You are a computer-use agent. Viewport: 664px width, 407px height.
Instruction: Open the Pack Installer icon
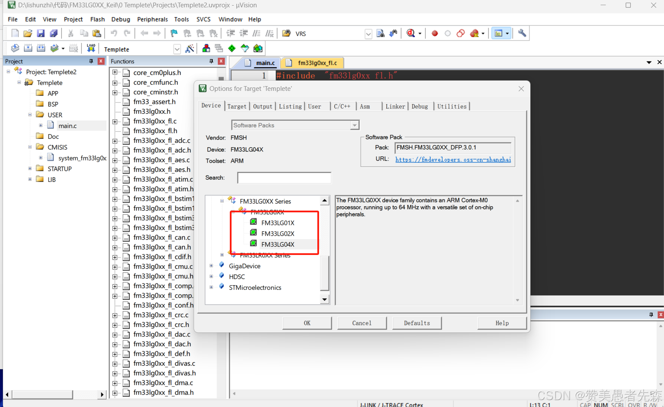click(x=258, y=48)
